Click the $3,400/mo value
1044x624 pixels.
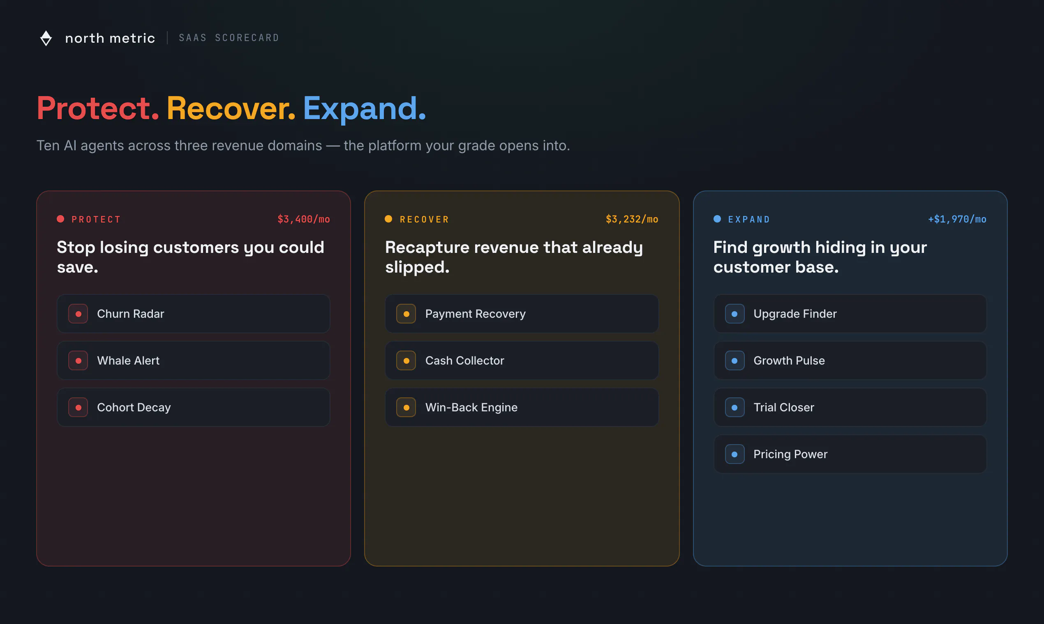(x=303, y=219)
